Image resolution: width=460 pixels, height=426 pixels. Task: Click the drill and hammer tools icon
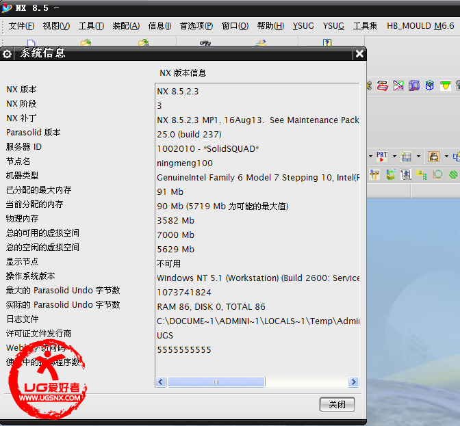(x=374, y=174)
